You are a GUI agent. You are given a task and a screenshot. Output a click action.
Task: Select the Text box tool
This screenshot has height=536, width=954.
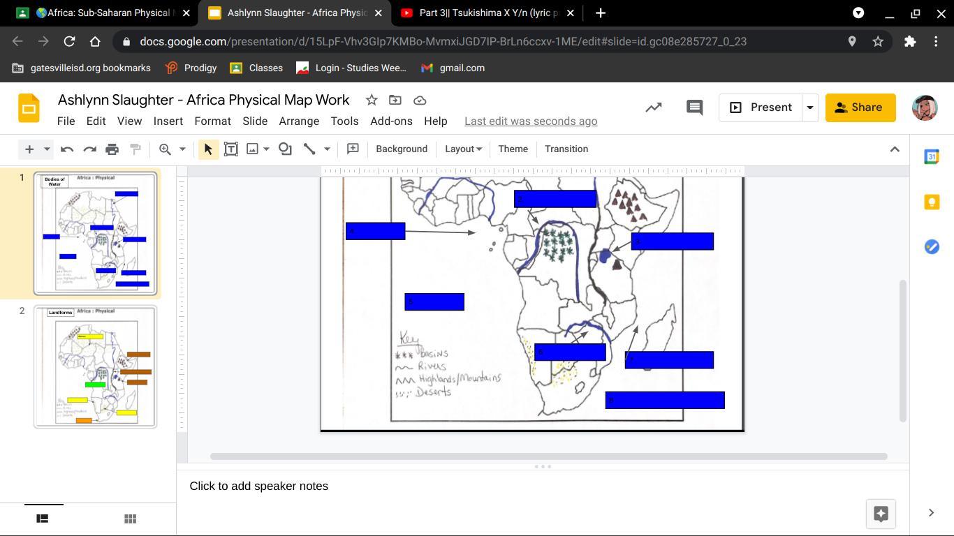(230, 149)
